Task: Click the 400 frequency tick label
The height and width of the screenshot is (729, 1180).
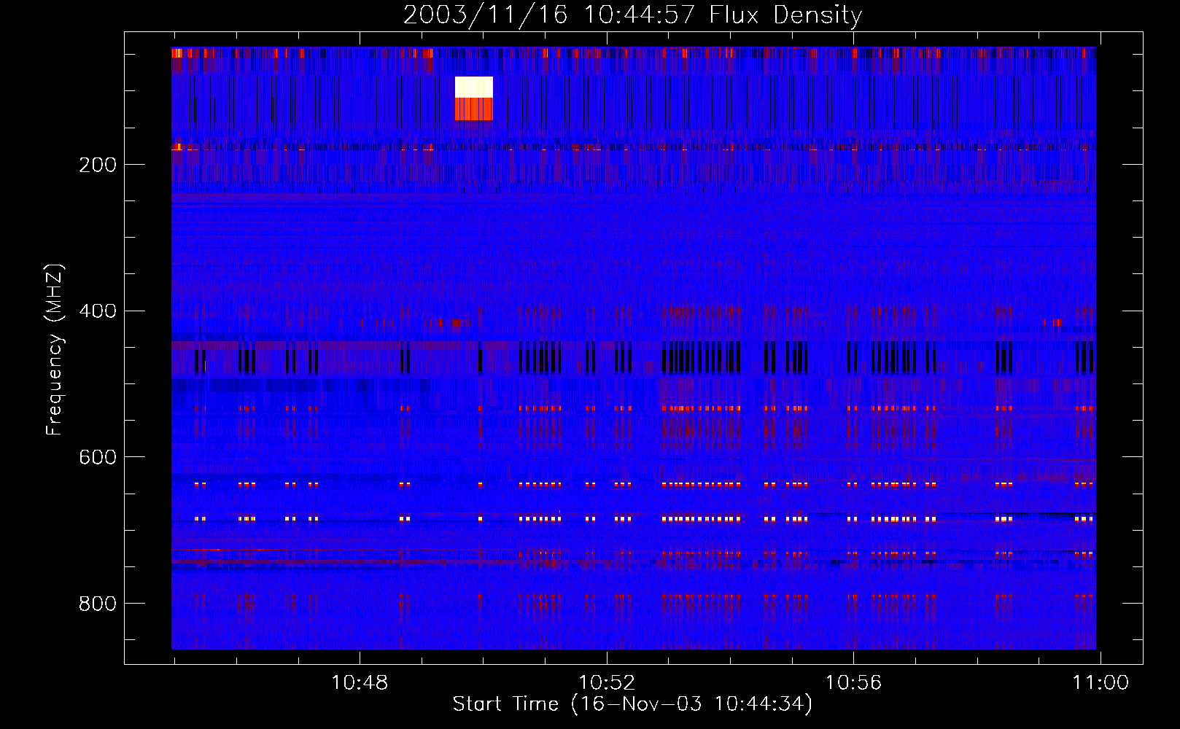Action: click(x=98, y=311)
